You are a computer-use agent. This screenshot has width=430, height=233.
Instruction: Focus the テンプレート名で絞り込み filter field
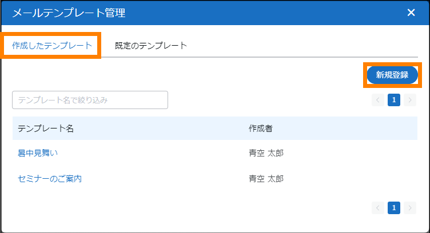[90, 100]
